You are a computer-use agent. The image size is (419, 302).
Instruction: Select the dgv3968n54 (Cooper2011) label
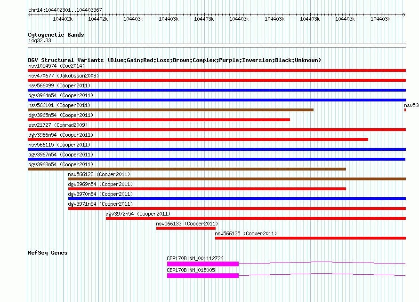61,164
